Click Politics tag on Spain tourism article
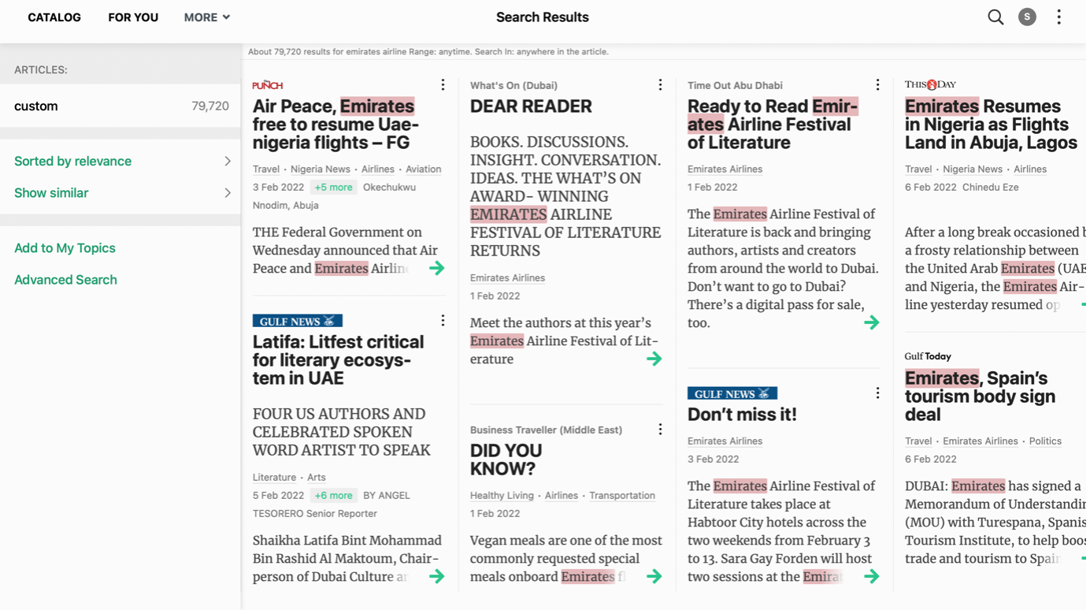This screenshot has width=1090, height=614. (x=1045, y=441)
